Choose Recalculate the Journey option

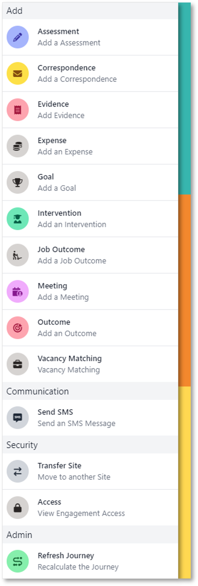coord(78,567)
